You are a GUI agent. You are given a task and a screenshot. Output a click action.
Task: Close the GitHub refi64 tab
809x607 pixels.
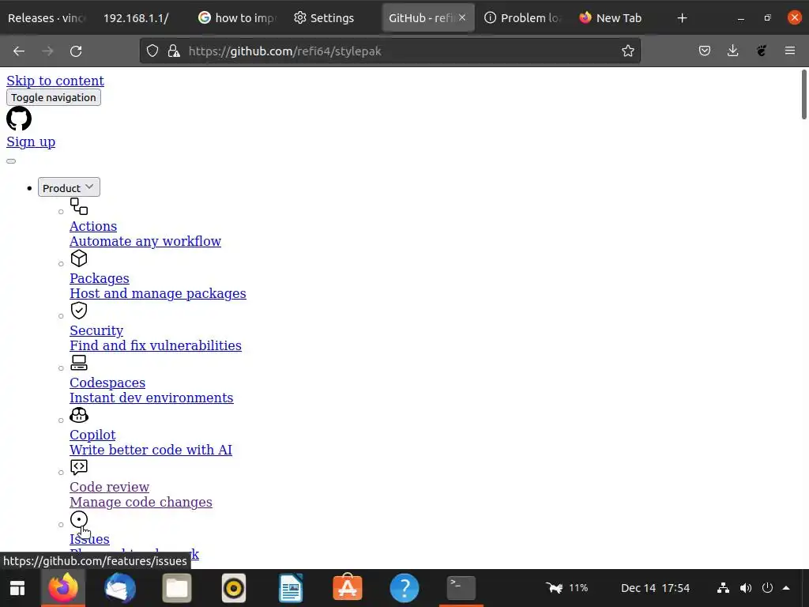(462, 17)
